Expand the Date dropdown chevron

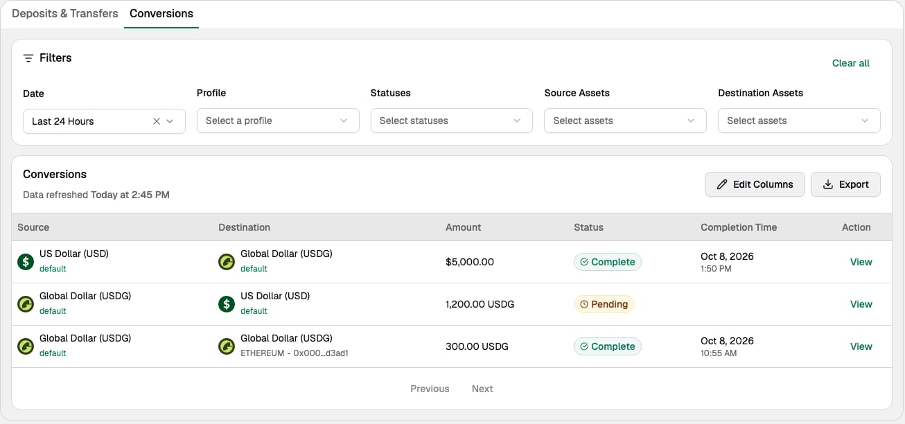(x=170, y=121)
